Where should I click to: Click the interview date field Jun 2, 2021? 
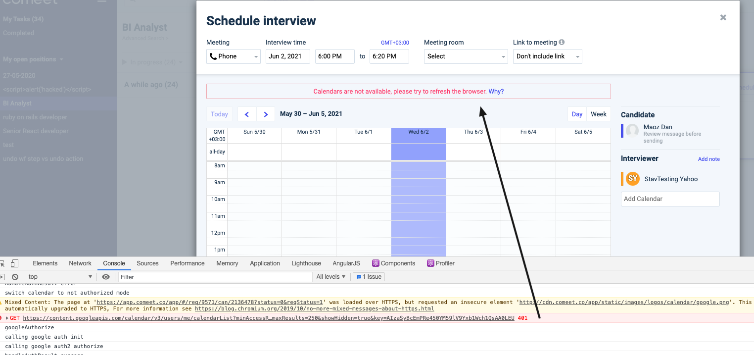pos(288,56)
